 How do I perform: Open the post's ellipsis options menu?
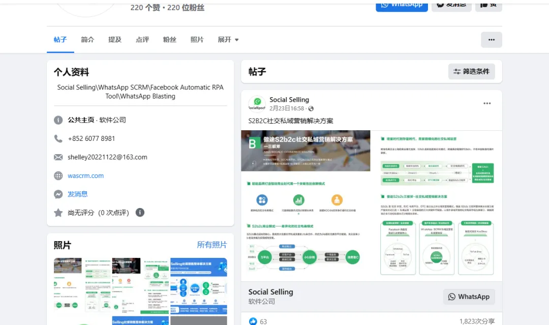(487, 103)
